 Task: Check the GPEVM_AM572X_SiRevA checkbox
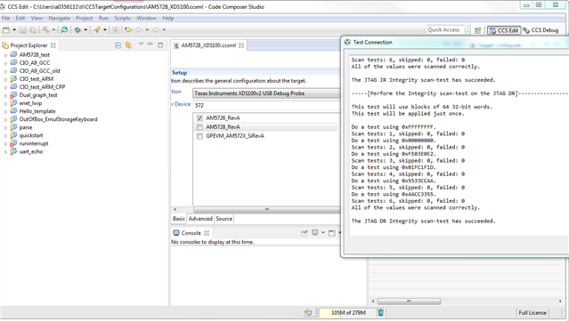(x=199, y=136)
